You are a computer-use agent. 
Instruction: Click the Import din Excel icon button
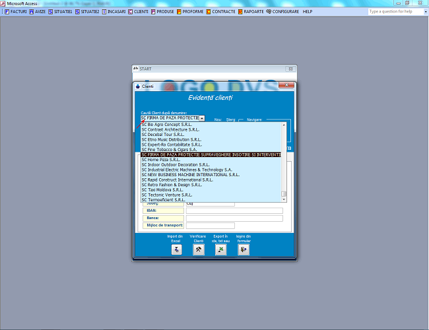tap(176, 249)
